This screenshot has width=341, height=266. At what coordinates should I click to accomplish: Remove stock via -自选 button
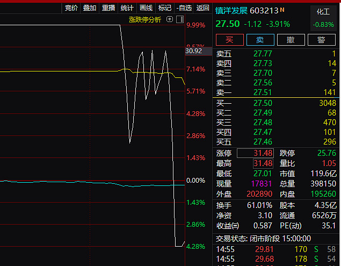point(184,8)
